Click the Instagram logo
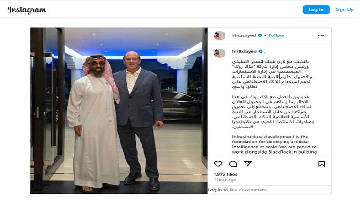This screenshot has width=360, height=205. coord(27,10)
